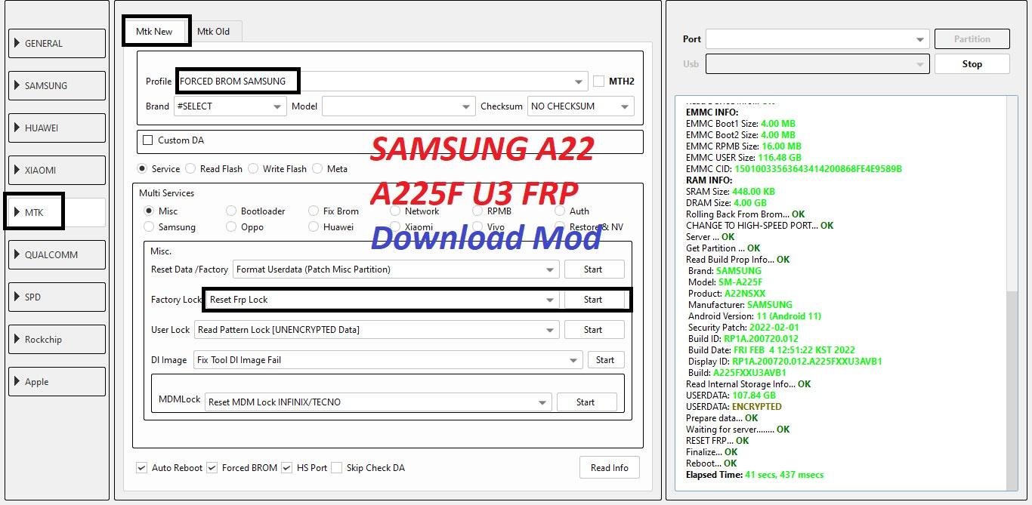This screenshot has width=1032, height=505.
Task: Switch to the Mtk Old tab
Action: click(213, 31)
